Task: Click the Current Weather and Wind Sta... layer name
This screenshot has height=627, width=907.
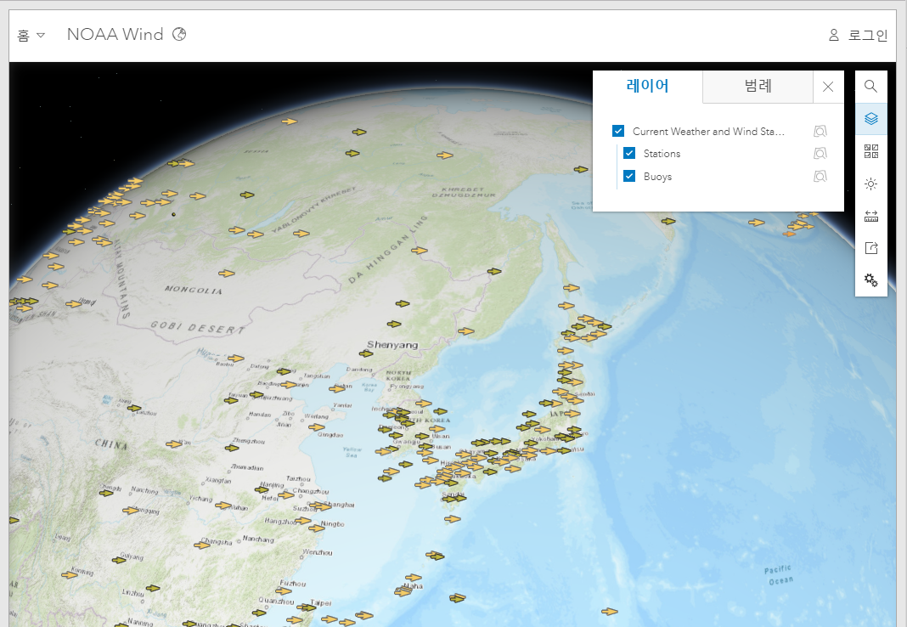Action: click(x=708, y=132)
